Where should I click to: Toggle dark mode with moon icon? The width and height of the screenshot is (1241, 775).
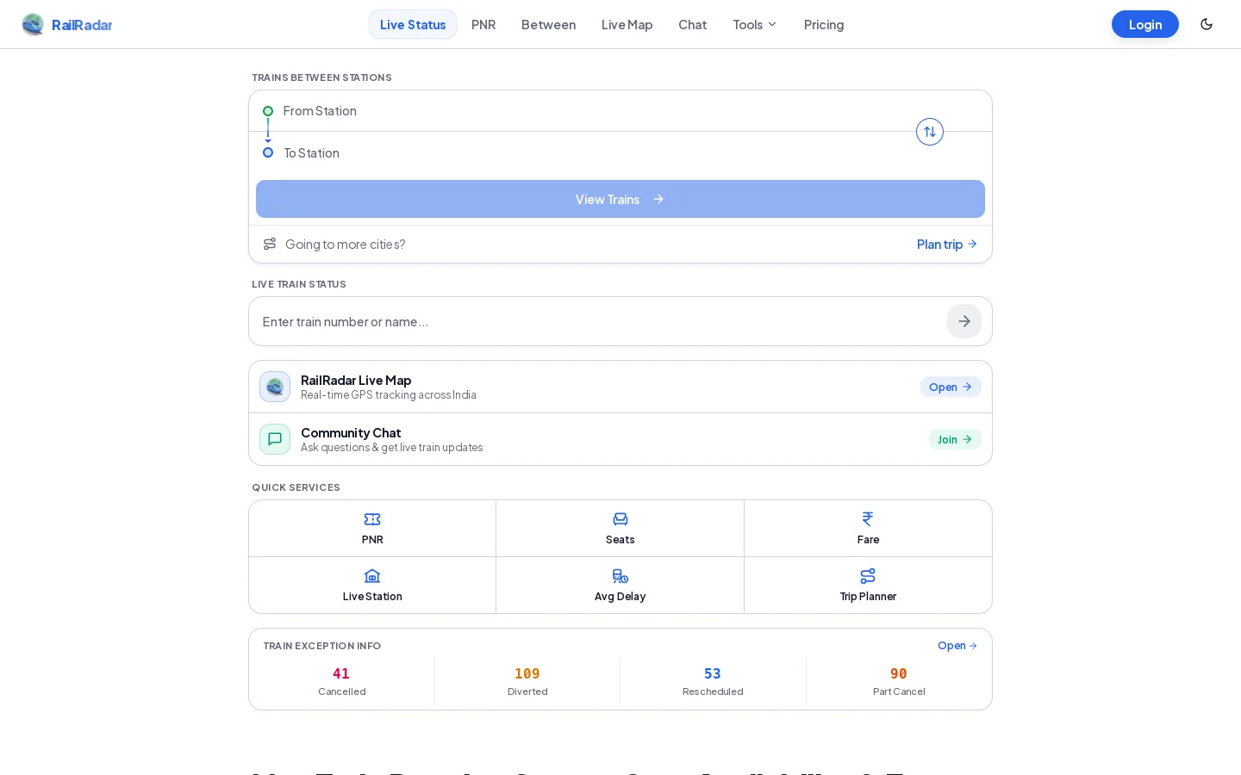pos(1207,24)
